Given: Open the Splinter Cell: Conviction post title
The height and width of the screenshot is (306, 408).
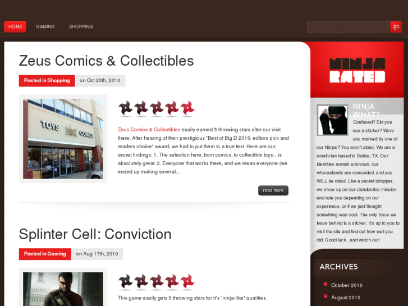Looking at the screenshot, I should [95, 234].
